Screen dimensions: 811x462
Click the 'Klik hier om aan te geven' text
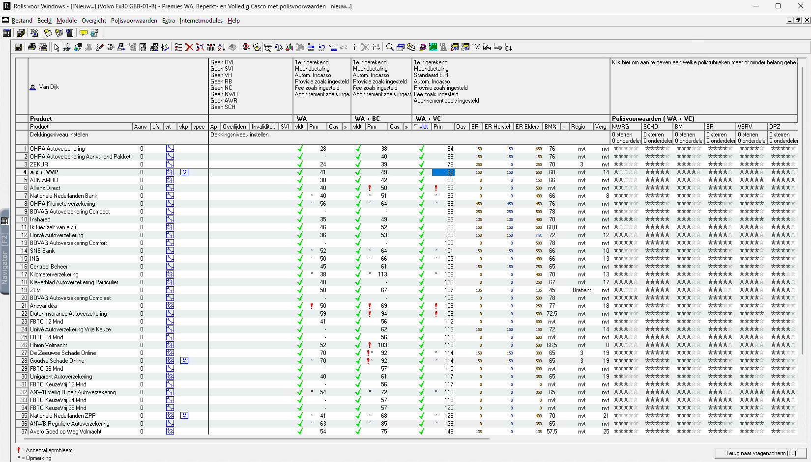point(703,62)
